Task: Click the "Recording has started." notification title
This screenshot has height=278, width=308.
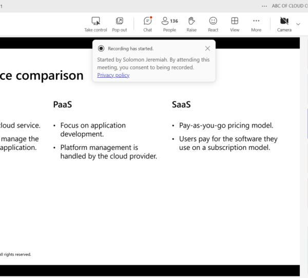Action: (129, 48)
